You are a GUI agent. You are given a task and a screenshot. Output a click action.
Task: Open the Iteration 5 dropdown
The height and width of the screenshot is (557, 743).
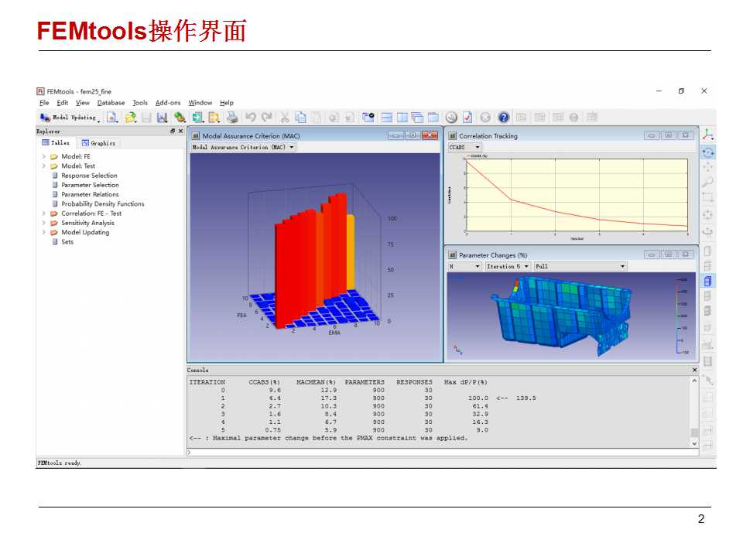tap(508, 267)
